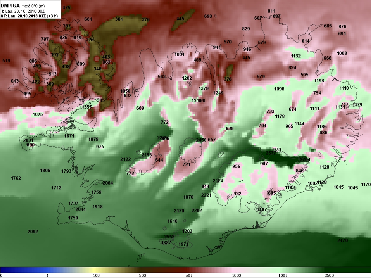Select the 2064 height value

coord(108,183)
